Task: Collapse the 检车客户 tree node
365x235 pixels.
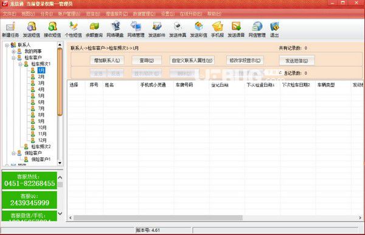Action: tap(13, 58)
